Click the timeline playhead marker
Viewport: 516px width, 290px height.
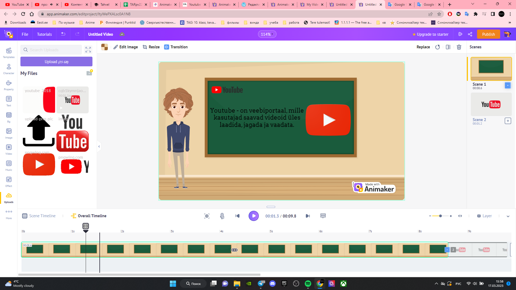click(86, 227)
